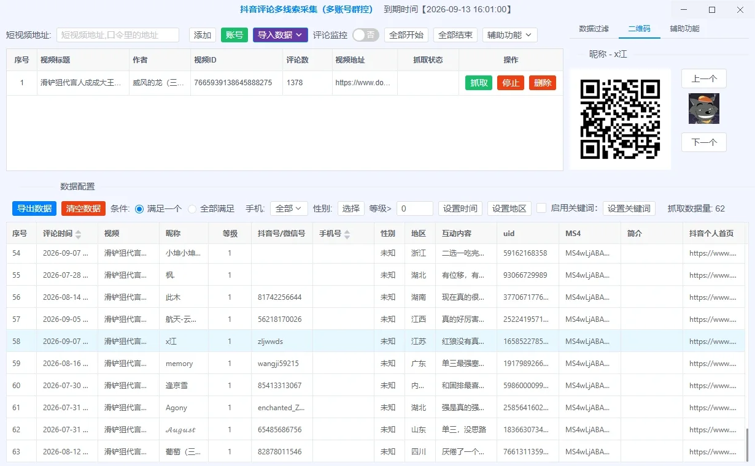Viewport: 755px width, 466px height.
Task: Click the QR code image
Action: tap(620, 119)
